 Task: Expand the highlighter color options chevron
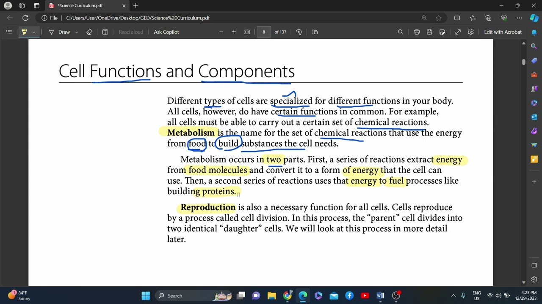tap(33, 32)
